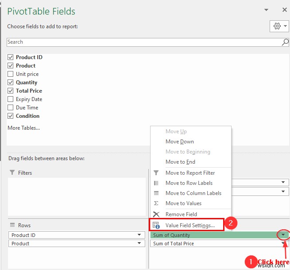Expand the Product ID row field dropdown
The image size is (290, 270).
click(x=139, y=235)
